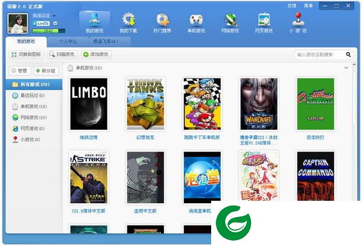Minimize the 逗游 window
The image size is (362, 246).
325,6
